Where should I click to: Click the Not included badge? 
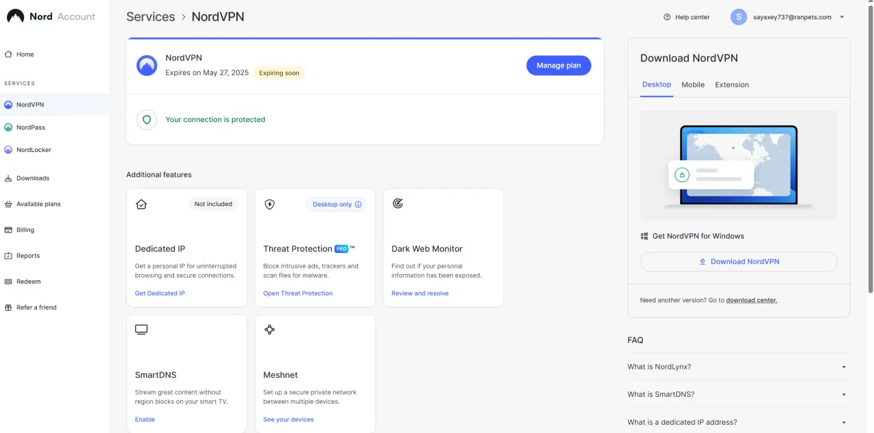[213, 204]
